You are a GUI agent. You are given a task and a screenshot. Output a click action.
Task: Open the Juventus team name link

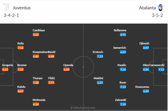click(x=22, y=8)
